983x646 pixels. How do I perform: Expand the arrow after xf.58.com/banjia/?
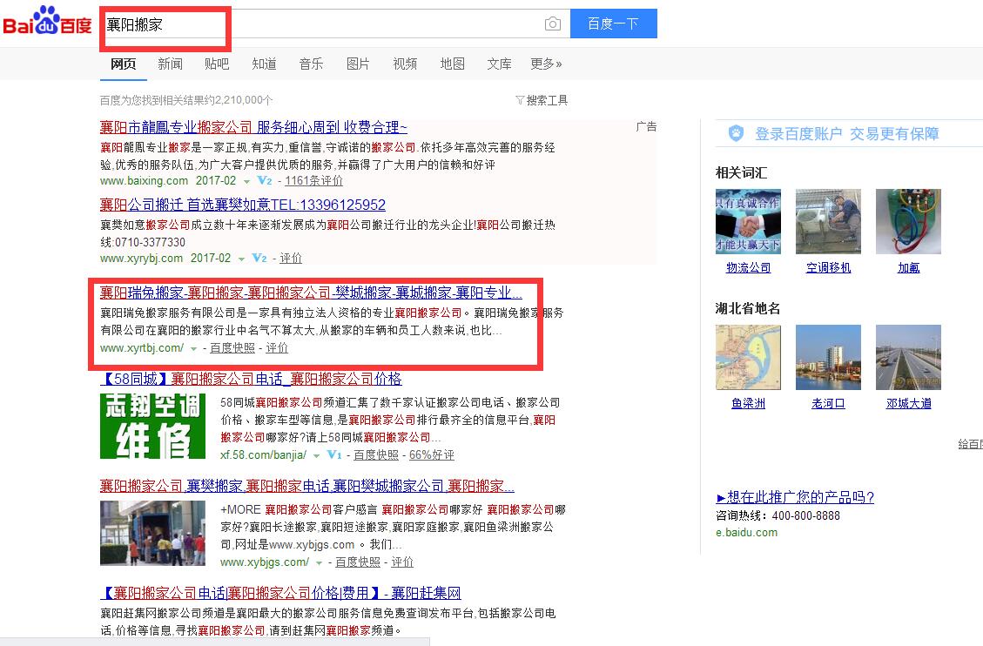click(x=317, y=456)
